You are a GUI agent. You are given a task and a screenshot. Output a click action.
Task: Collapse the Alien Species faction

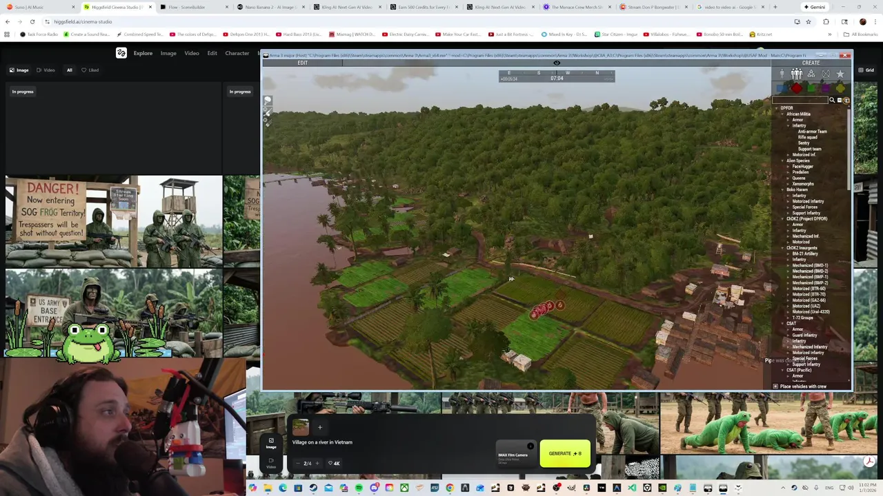coord(783,161)
